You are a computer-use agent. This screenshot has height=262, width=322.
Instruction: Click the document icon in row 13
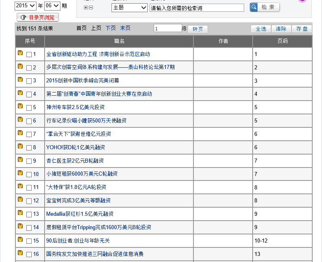(x=20, y=213)
